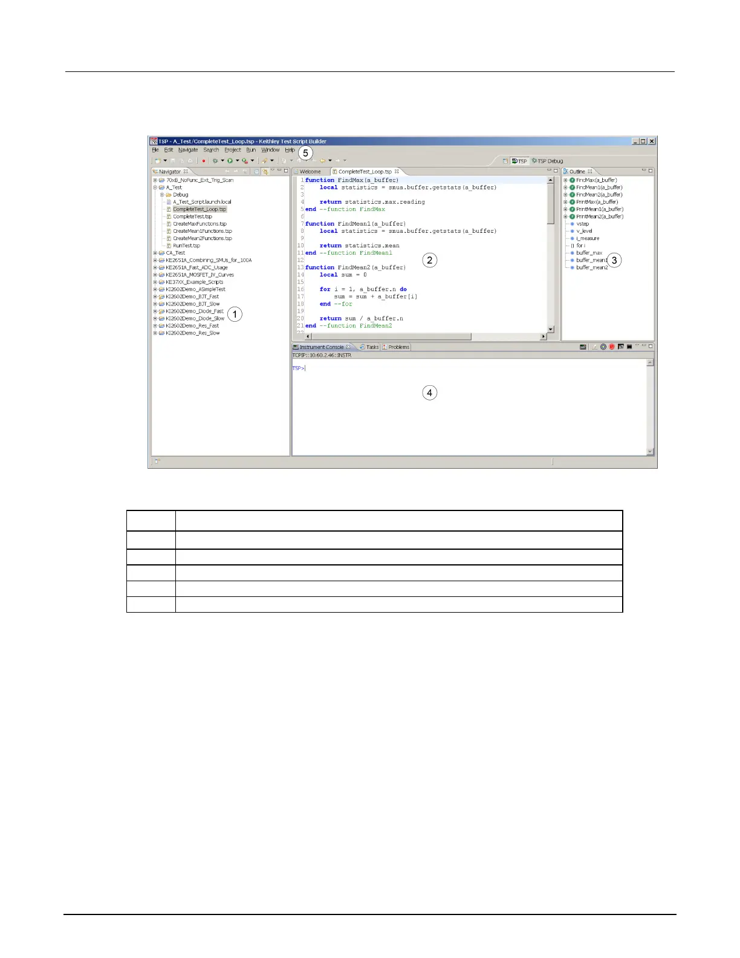The image size is (740, 958).
Task: Click the Link with Editor icon in Navigator
Action: [265, 172]
